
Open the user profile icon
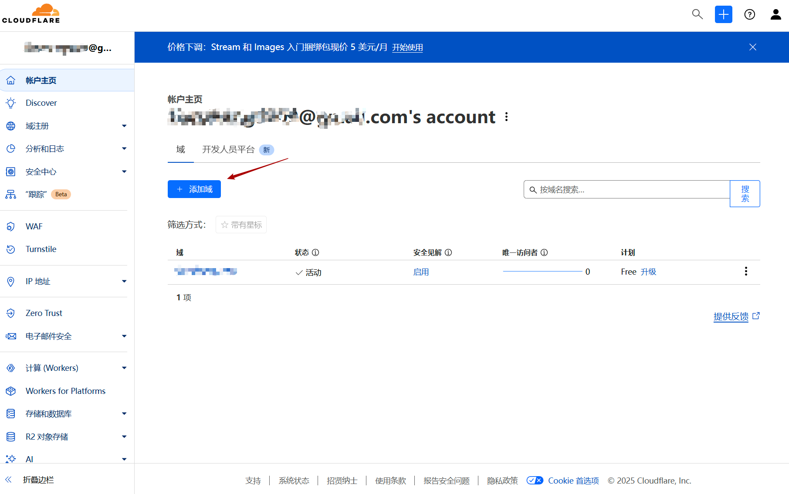tap(775, 14)
